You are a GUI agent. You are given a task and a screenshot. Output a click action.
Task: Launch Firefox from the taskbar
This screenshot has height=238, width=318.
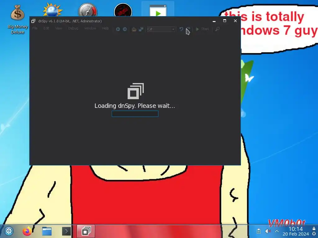(27, 231)
